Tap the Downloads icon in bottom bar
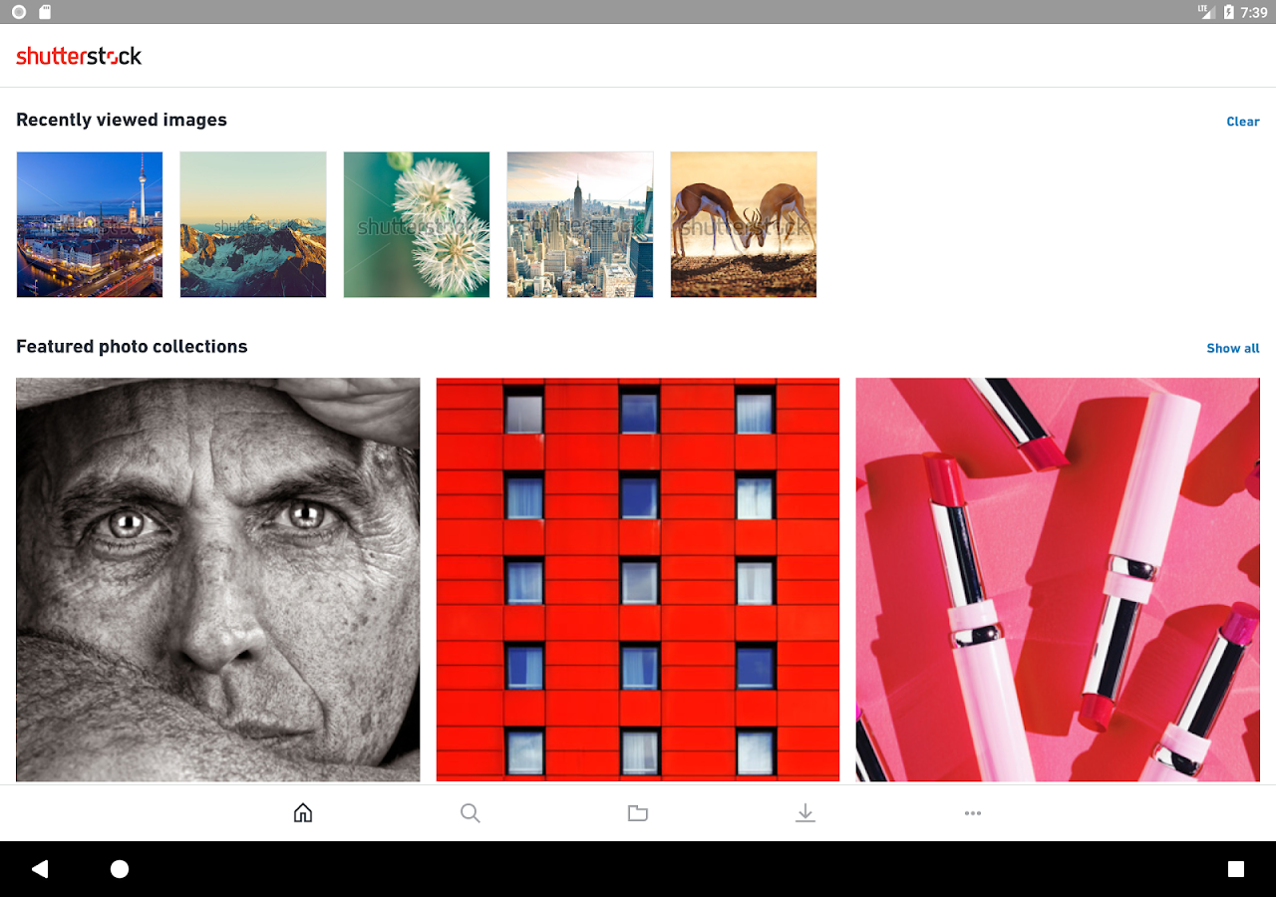 (x=804, y=812)
